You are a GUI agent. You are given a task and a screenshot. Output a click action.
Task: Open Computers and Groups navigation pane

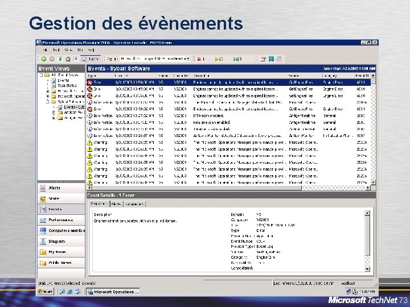pos(61,231)
